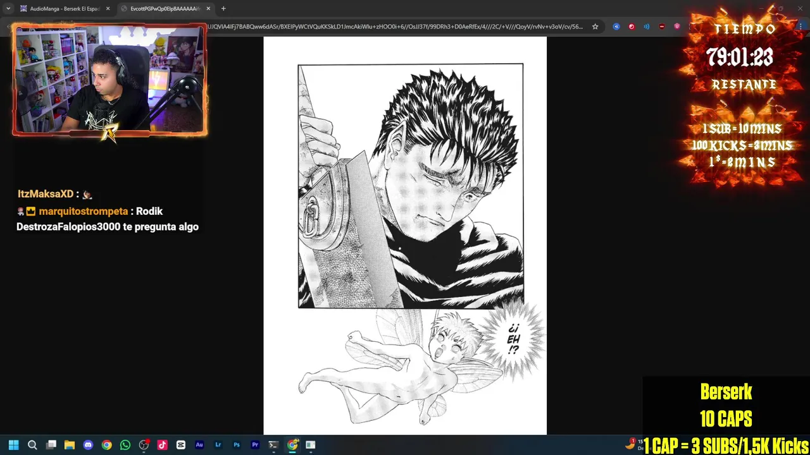810x455 pixels.
Task: Click the dark red shield extension icon
Action: pyautogui.click(x=662, y=27)
